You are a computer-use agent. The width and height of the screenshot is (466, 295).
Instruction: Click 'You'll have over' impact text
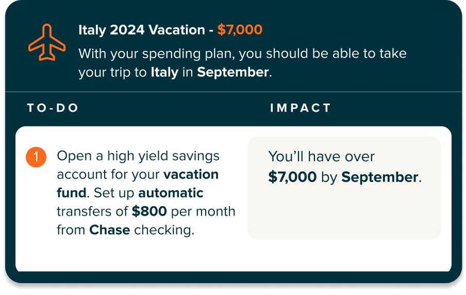pyautogui.click(x=322, y=157)
